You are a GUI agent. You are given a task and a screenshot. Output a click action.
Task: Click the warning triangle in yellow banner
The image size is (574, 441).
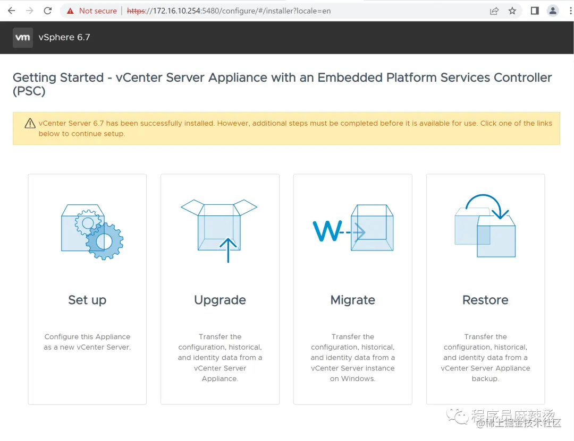coord(30,124)
